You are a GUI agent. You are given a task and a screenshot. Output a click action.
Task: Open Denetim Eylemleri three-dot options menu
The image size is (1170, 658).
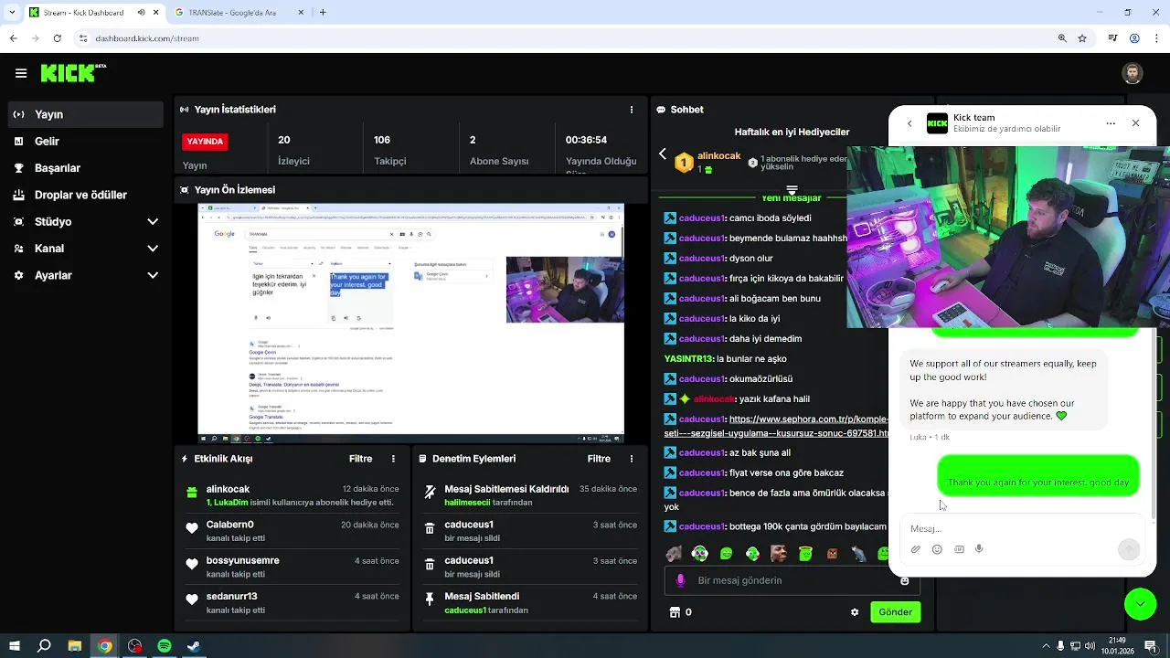click(x=631, y=459)
